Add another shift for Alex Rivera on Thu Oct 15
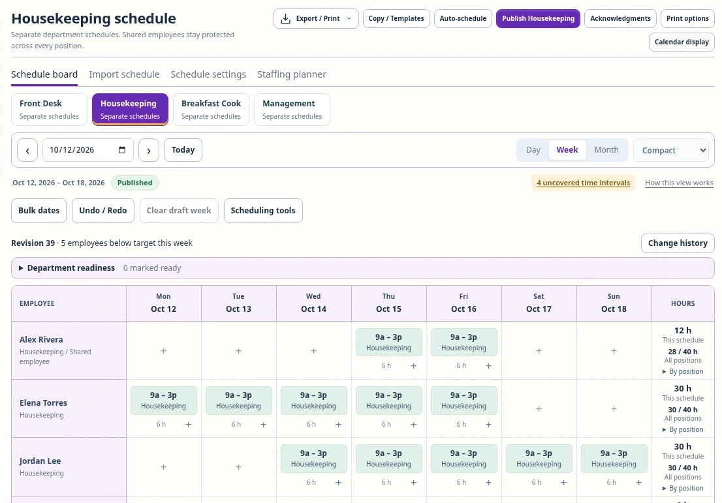The height and width of the screenshot is (503, 722). click(413, 366)
